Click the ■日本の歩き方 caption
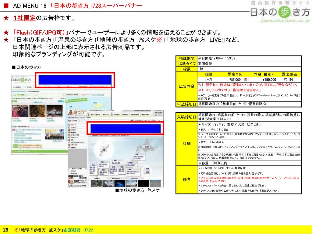Viewport: 312px width, 234px height. click(x=27, y=67)
